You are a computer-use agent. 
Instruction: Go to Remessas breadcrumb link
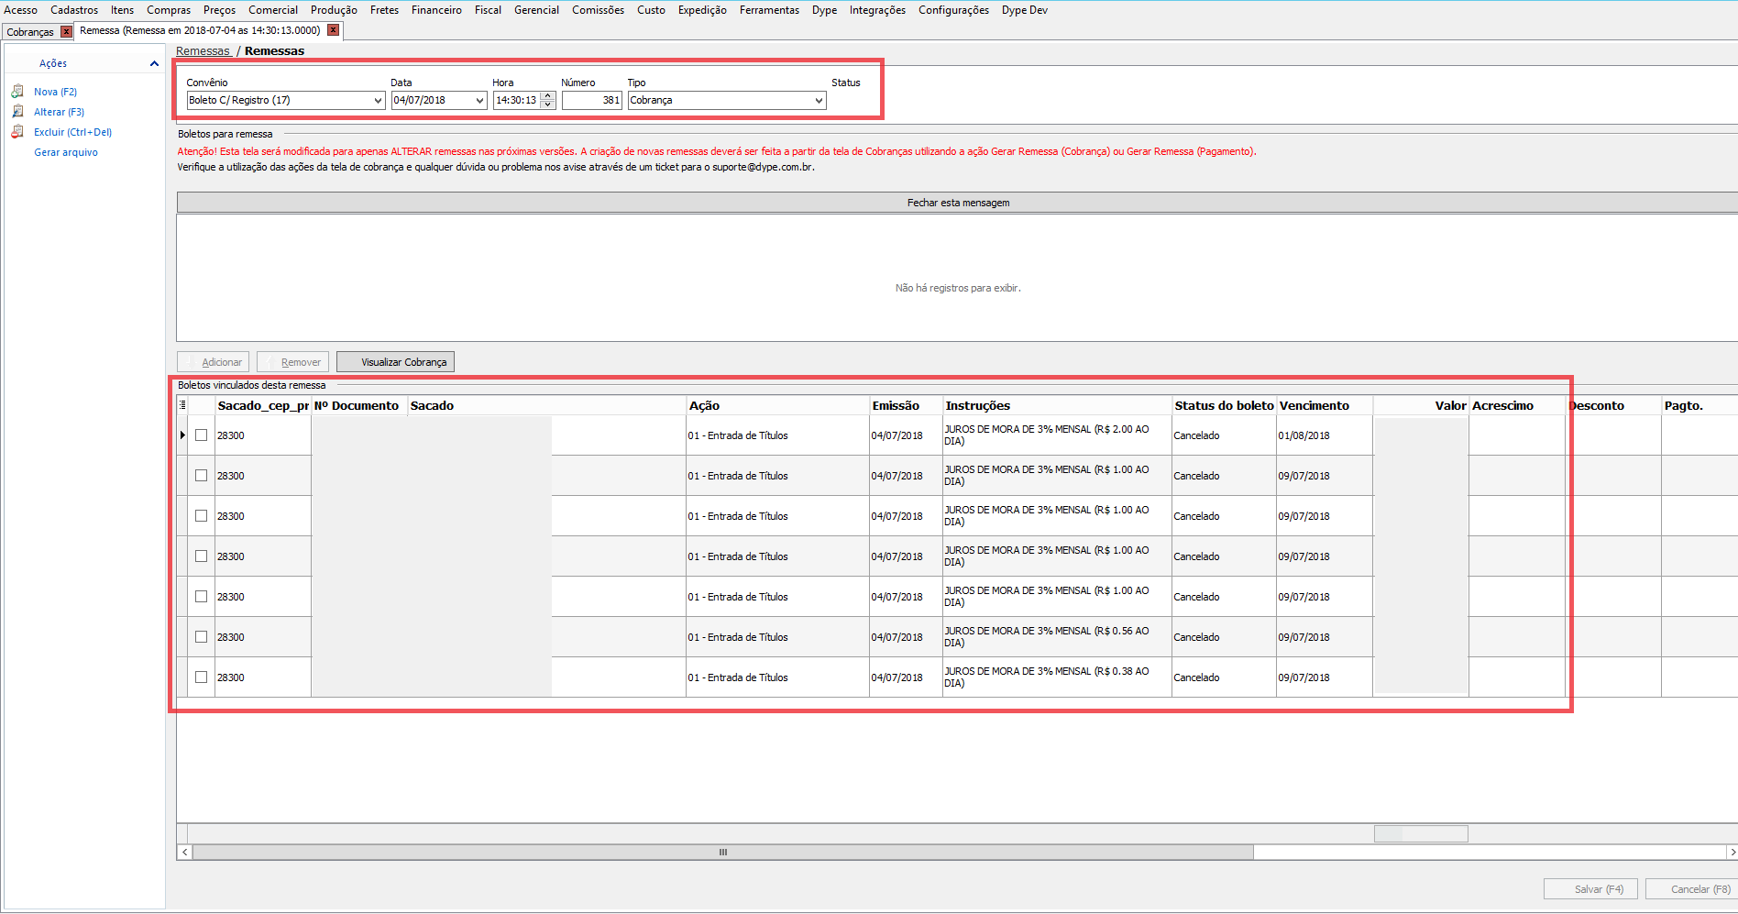click(203, 51)
